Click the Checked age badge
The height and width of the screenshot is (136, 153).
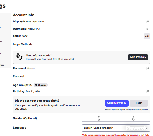(x=41, y=85)
